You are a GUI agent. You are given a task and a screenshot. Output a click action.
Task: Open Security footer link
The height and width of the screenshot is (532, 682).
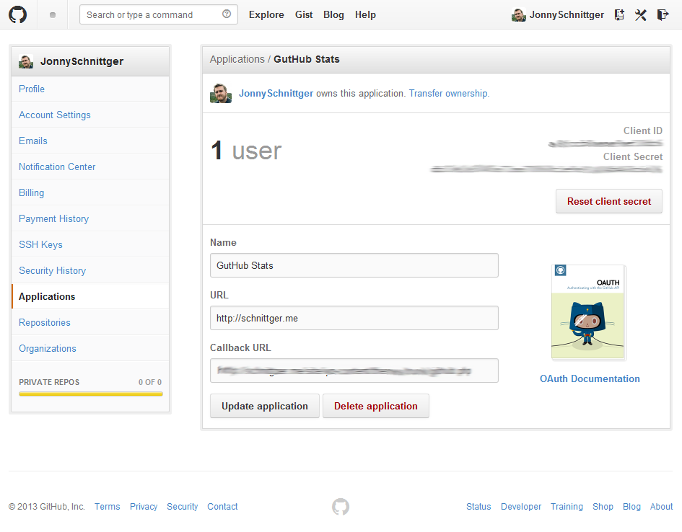(183, 506)
